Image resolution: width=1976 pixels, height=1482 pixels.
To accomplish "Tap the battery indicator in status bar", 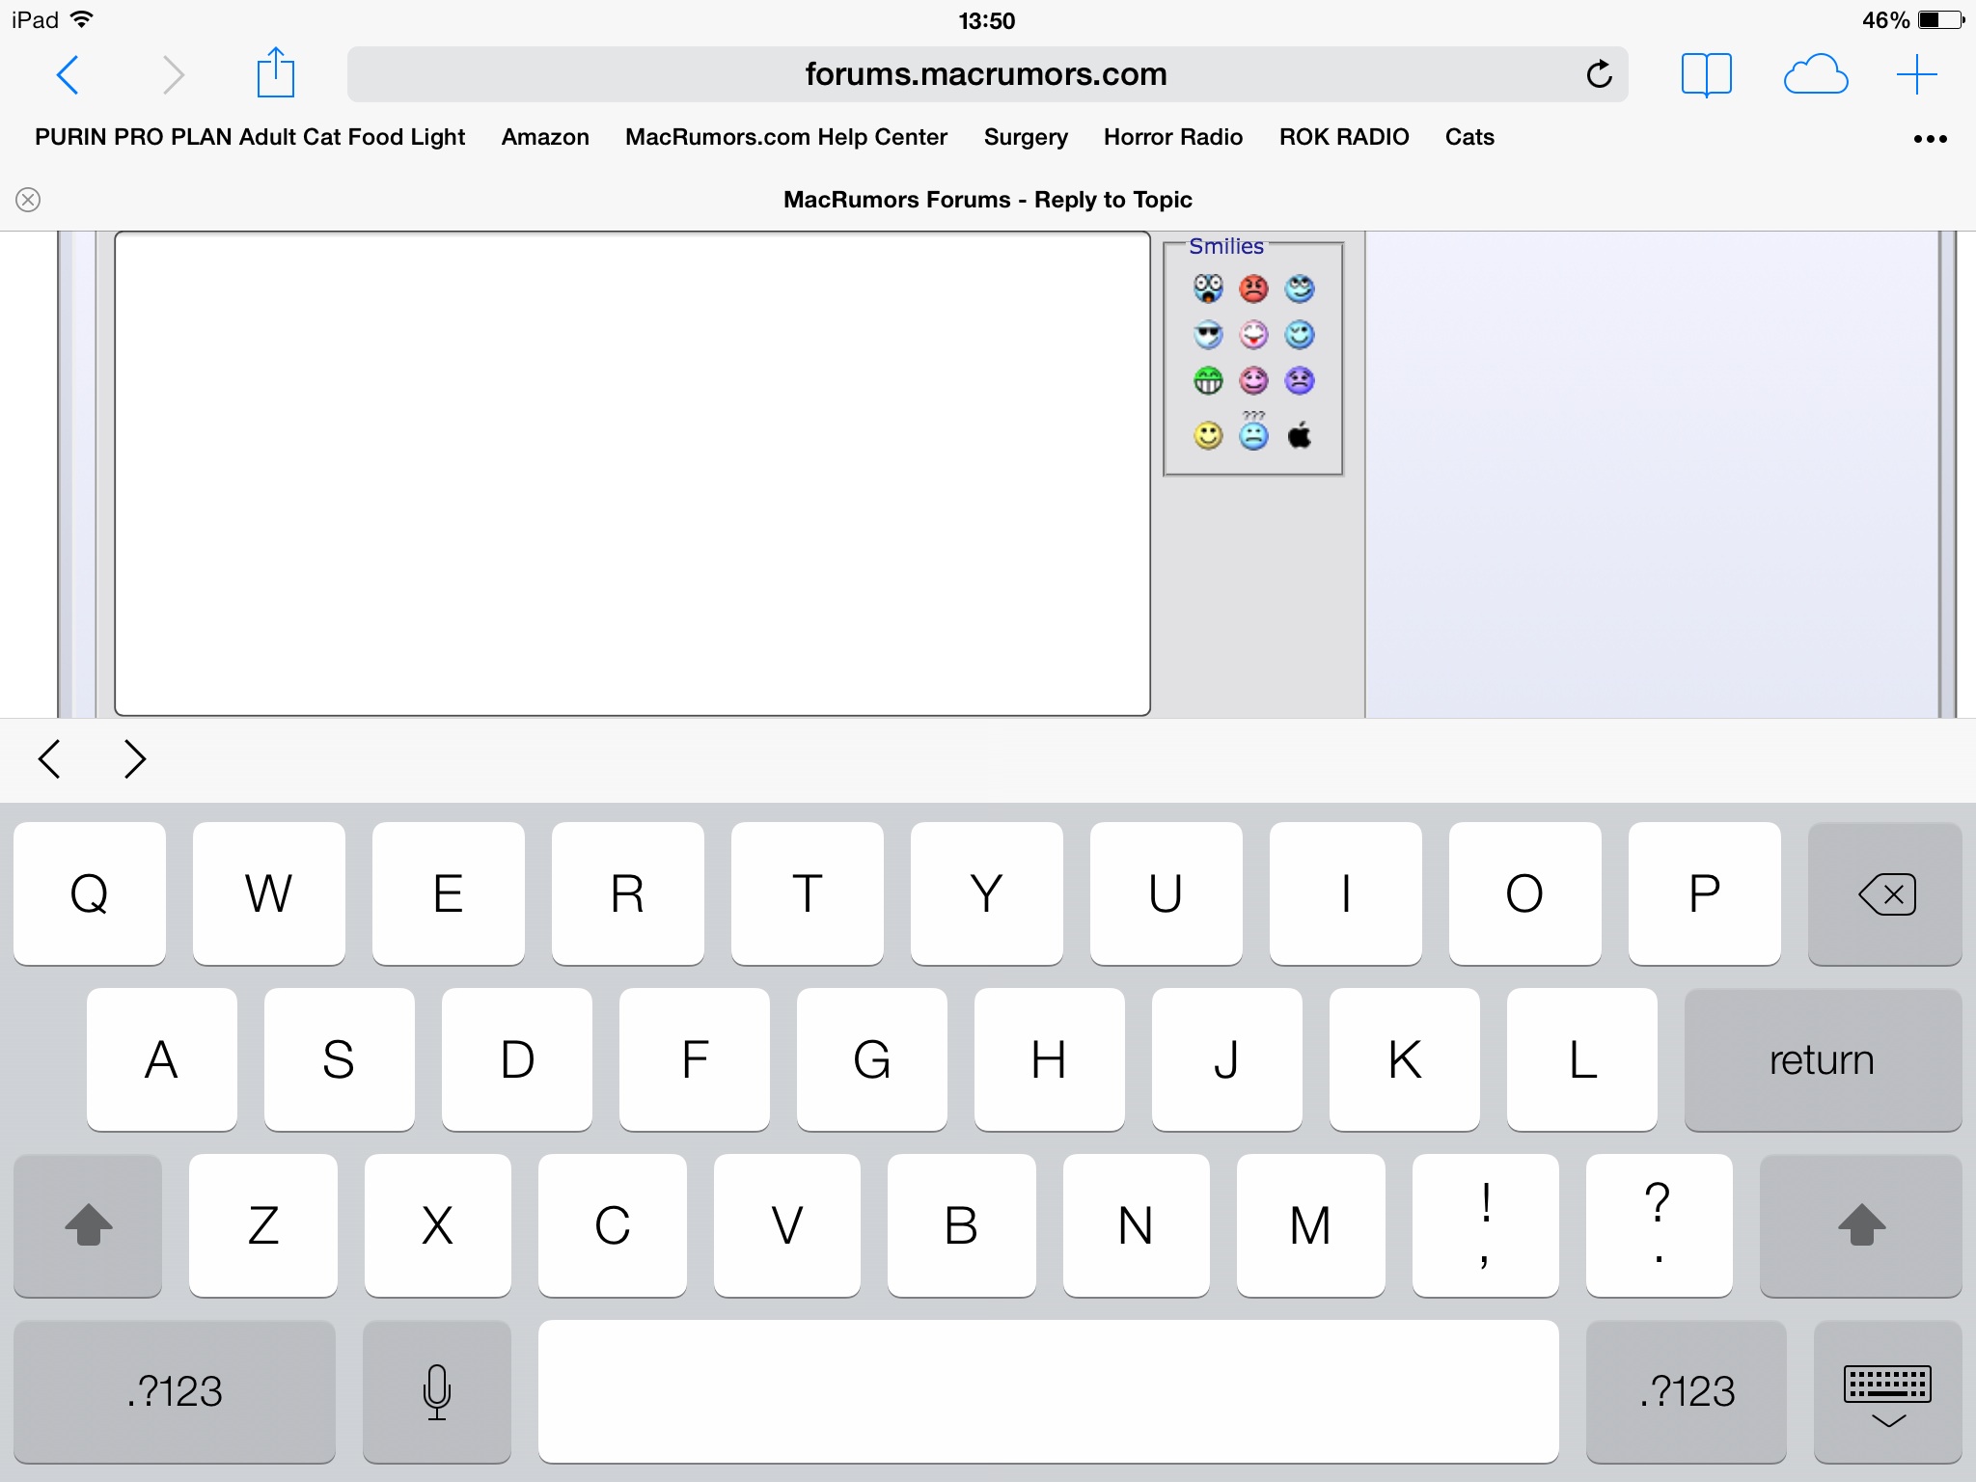I will [1941, 20].
